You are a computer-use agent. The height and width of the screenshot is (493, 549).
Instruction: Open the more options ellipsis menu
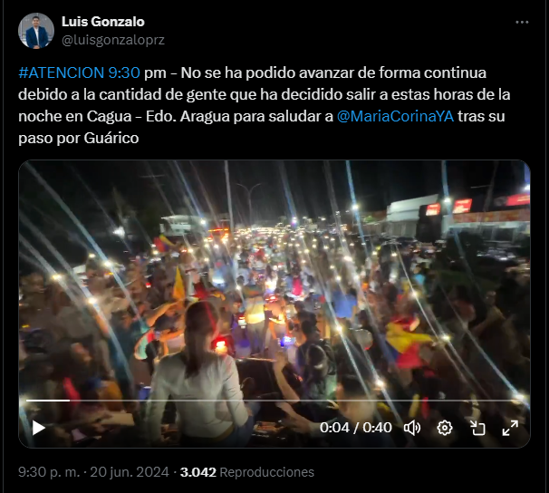522,22
